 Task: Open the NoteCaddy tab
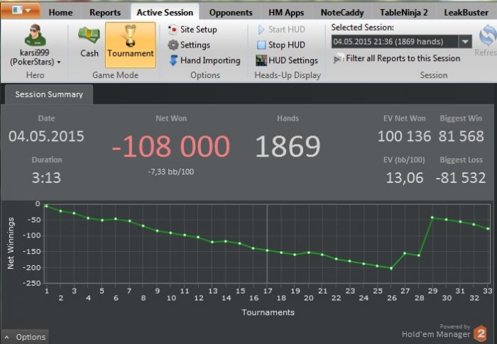coord(342,12)
